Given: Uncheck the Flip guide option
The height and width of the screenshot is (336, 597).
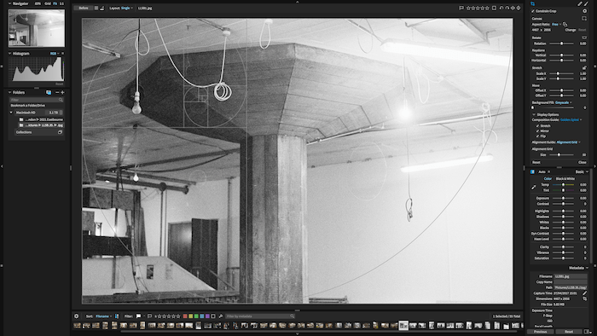Looking at the screenshot, I should (x=537, y=136).
